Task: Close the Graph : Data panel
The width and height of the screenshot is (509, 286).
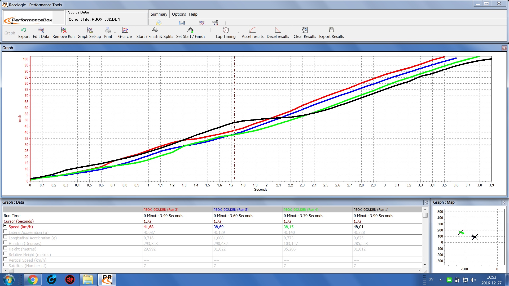Action: (x=426, y=202)
